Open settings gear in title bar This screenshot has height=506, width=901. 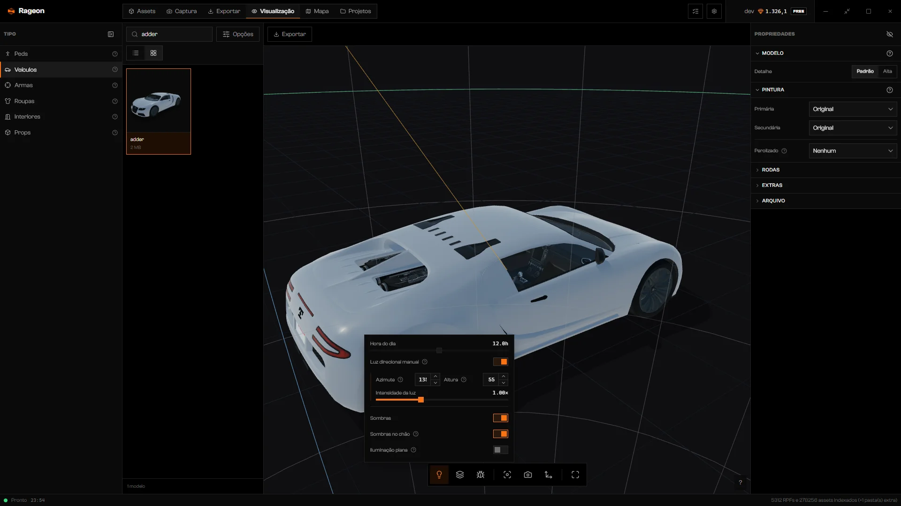click(714, 11)
